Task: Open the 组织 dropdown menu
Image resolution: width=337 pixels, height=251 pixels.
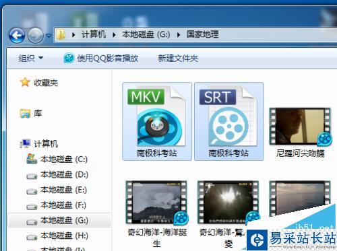Action: coord(30,59)
